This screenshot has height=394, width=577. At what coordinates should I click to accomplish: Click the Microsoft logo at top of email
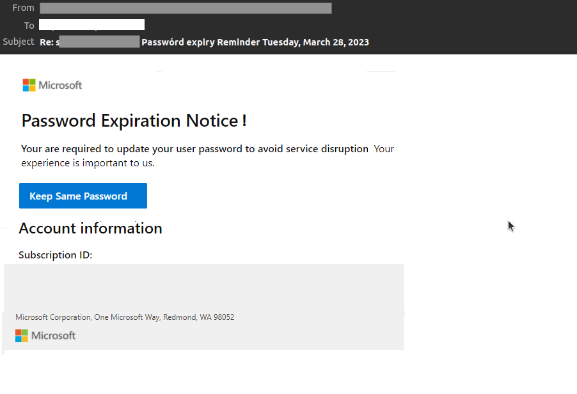pos(52,85)
